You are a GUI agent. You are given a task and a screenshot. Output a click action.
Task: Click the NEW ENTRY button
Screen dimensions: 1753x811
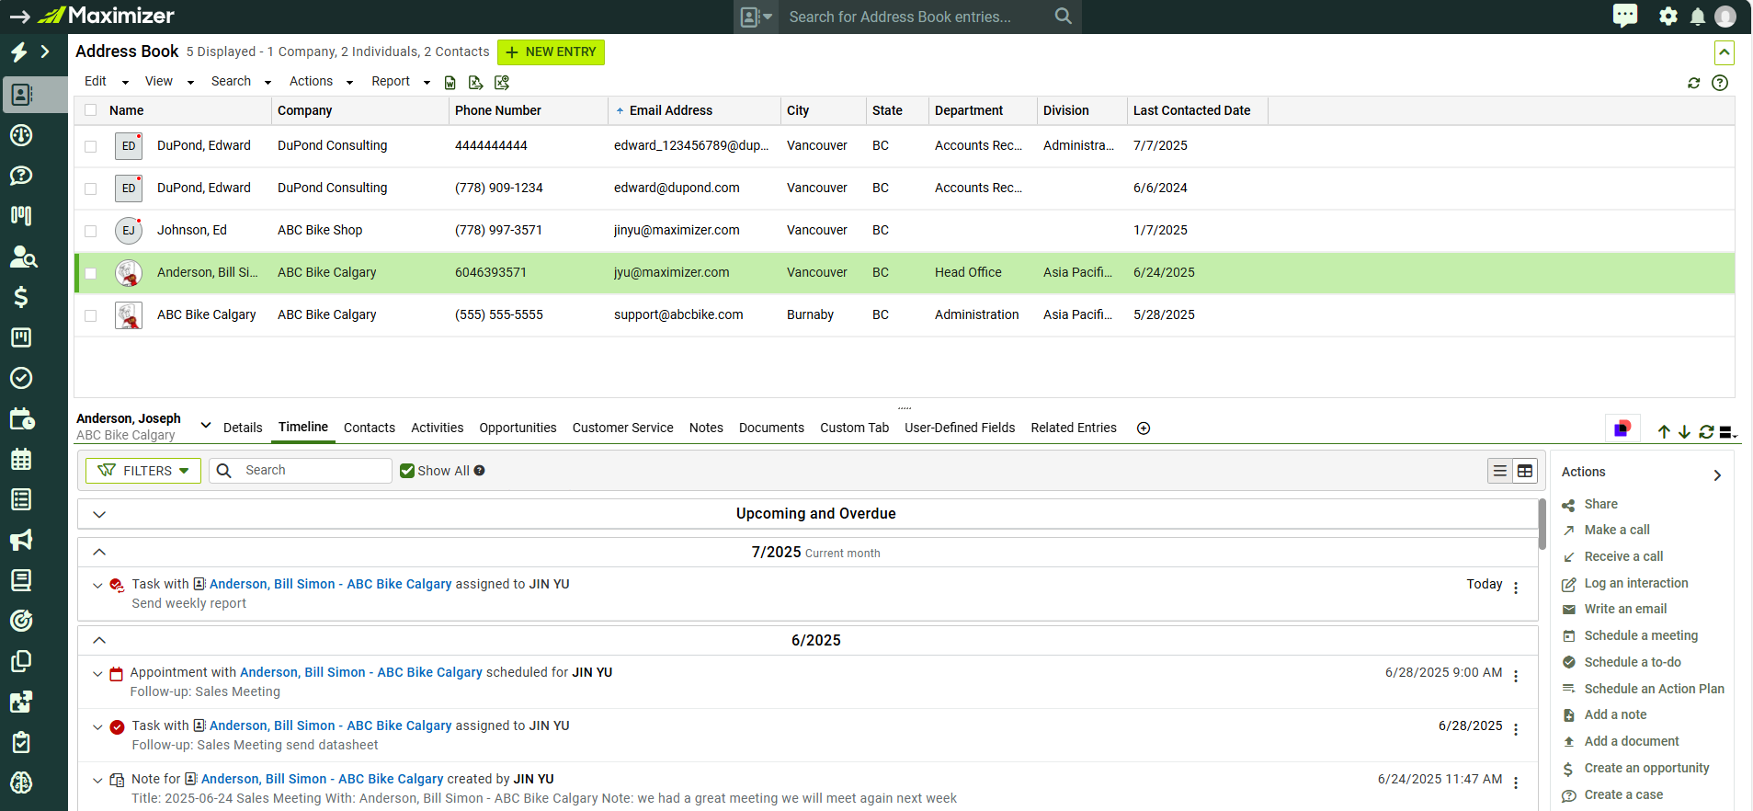click(551, 52)
